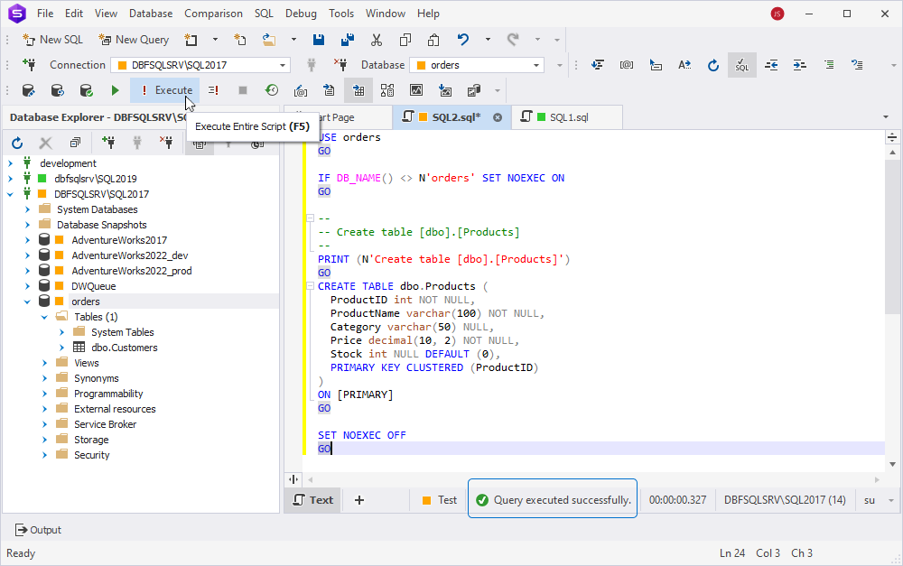Click the Execute button
This screenshot has width=903, height=566.
click(x=164, y=90)
